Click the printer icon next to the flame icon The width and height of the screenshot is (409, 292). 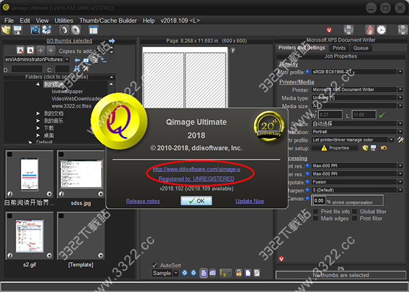[348, 30]
